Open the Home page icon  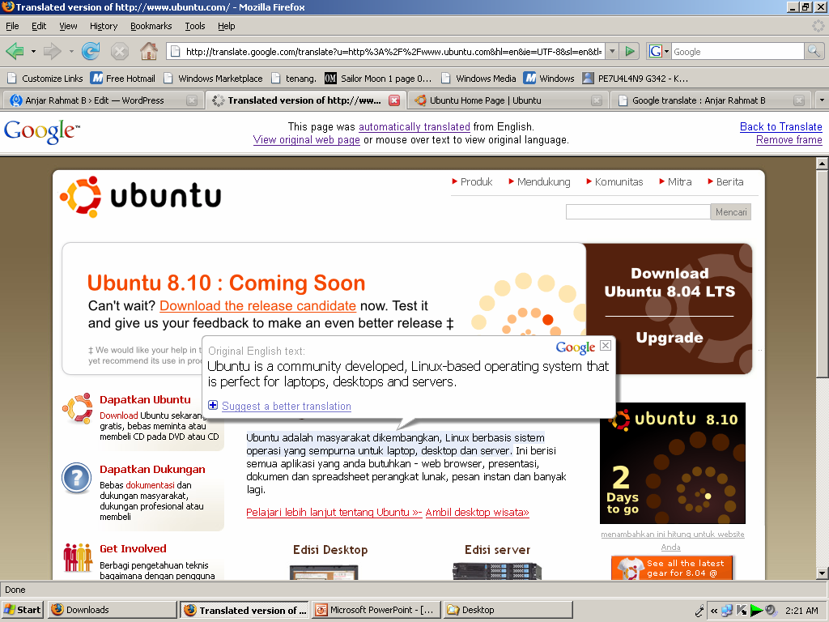pos(149,51)
